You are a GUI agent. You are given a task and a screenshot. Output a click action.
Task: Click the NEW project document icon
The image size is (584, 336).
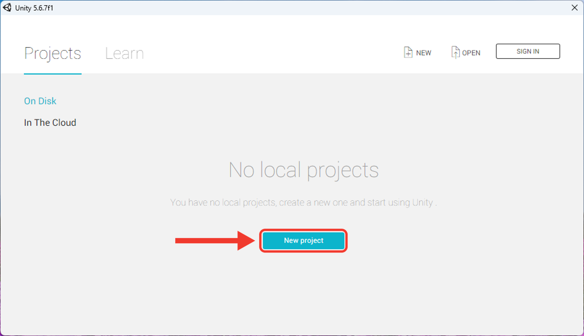408,52
